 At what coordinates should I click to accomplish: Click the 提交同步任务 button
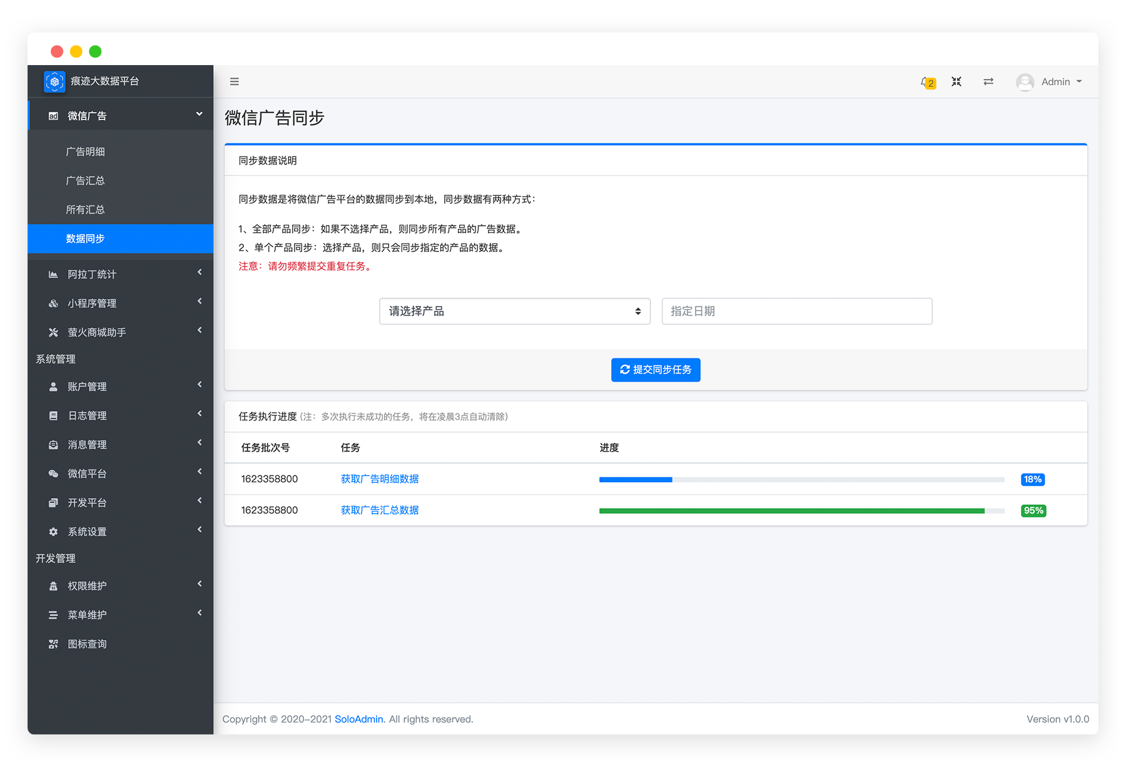(656, 370)
